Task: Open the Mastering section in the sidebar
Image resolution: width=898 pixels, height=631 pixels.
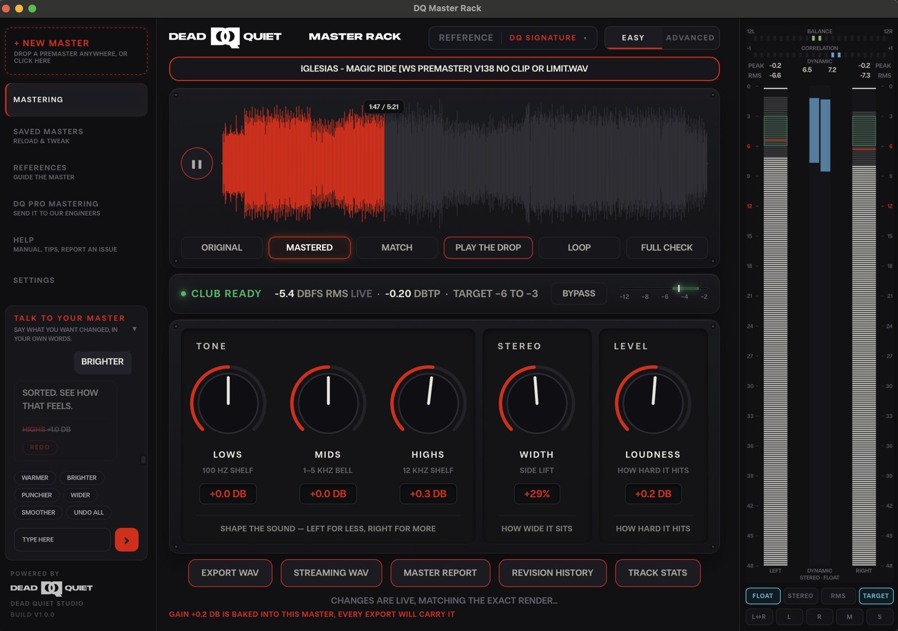Action: pyautogui.click(x=76, y=100)
